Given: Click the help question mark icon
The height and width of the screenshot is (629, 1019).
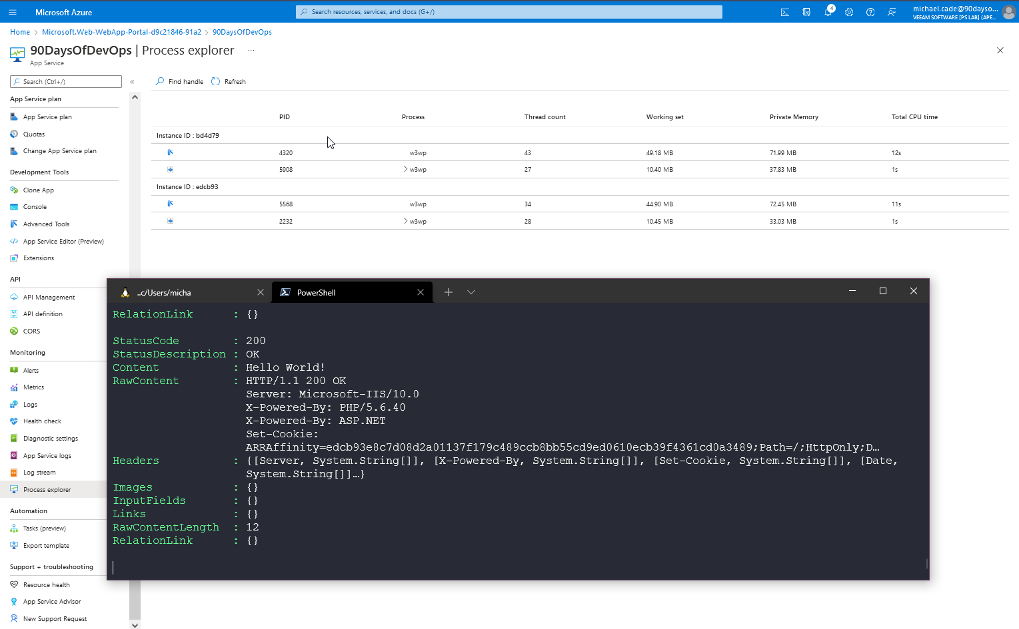Looking at the screenshot, I should 870,12.
